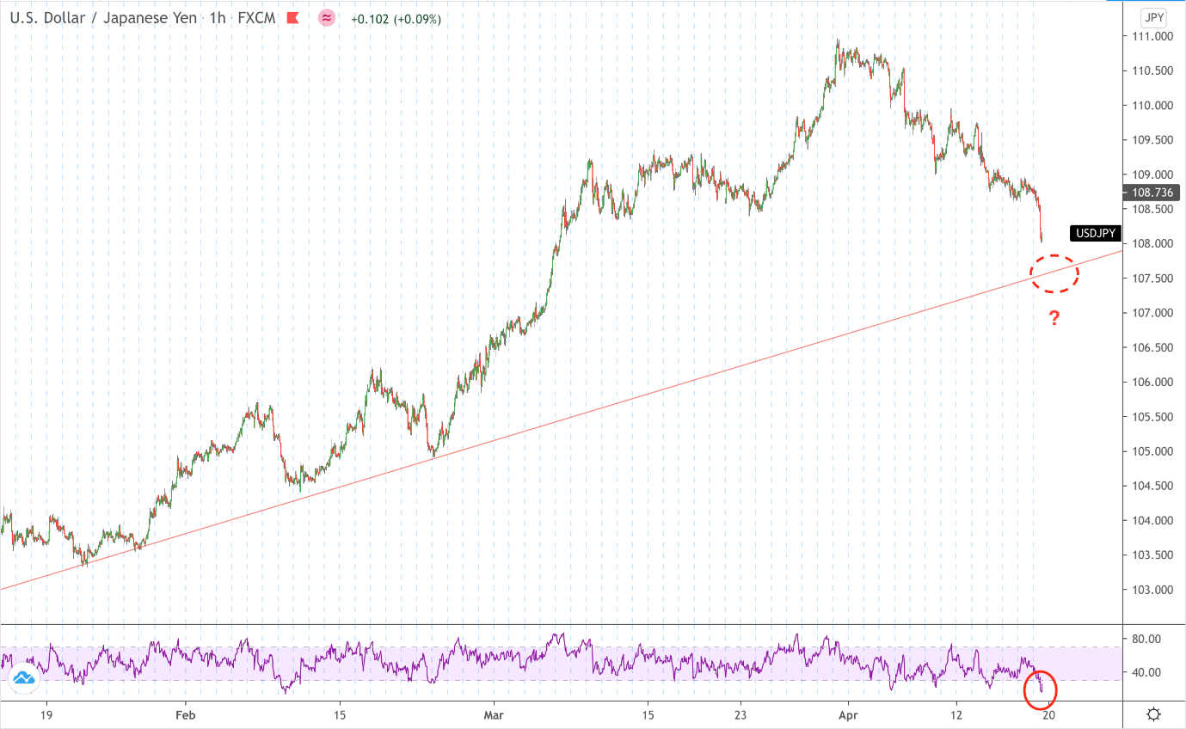Click the 19 date label on time axis
Screen dimensions: 1186x729
click(46, 714)
